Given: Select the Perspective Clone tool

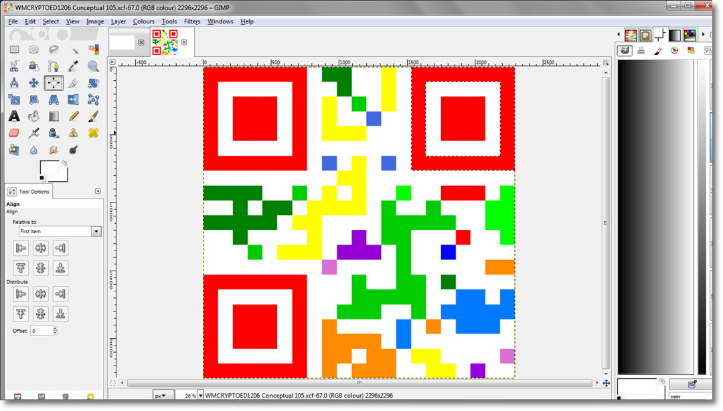Looking at the screenshot, I should (x=14, y=150).
